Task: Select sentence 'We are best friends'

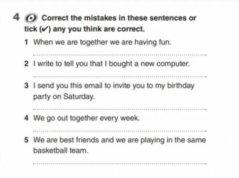Action: [x=119, y=145]
